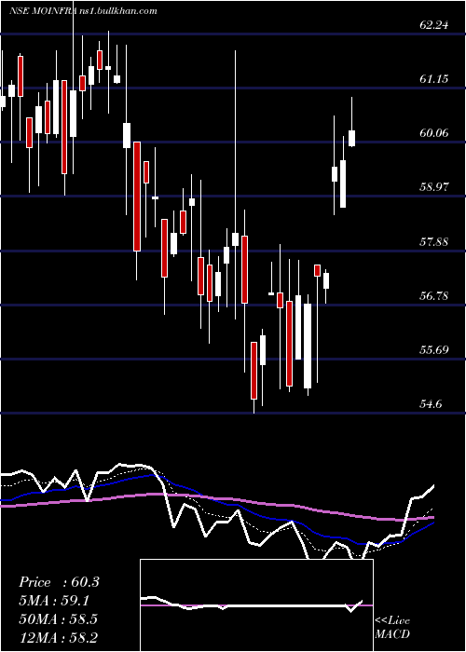Click the 58.97 price axis label
Viewport: 466px width, 652px height.
click(x=434, y=187)
